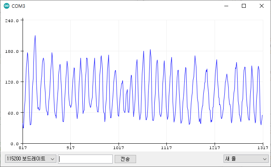Click the 1017 x-axis label
Image resolution: width=271 pixels, height=167 pixels.
(119, 148)
